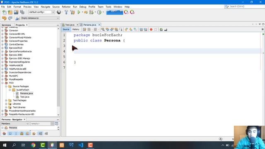Switch to the Test.java editor tab
The width and height of the screenshot is (265, 149).
coord(70,25)
